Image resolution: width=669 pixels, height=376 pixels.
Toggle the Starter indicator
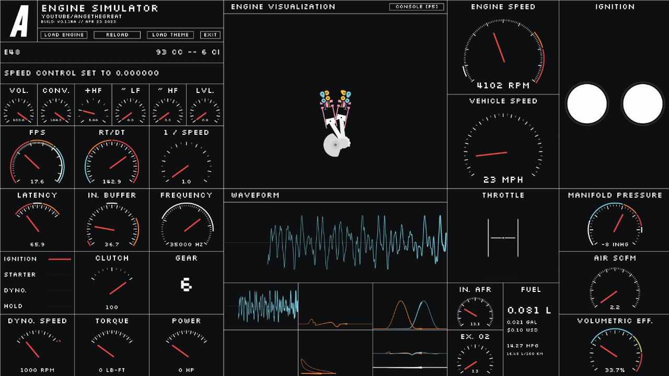59,275
